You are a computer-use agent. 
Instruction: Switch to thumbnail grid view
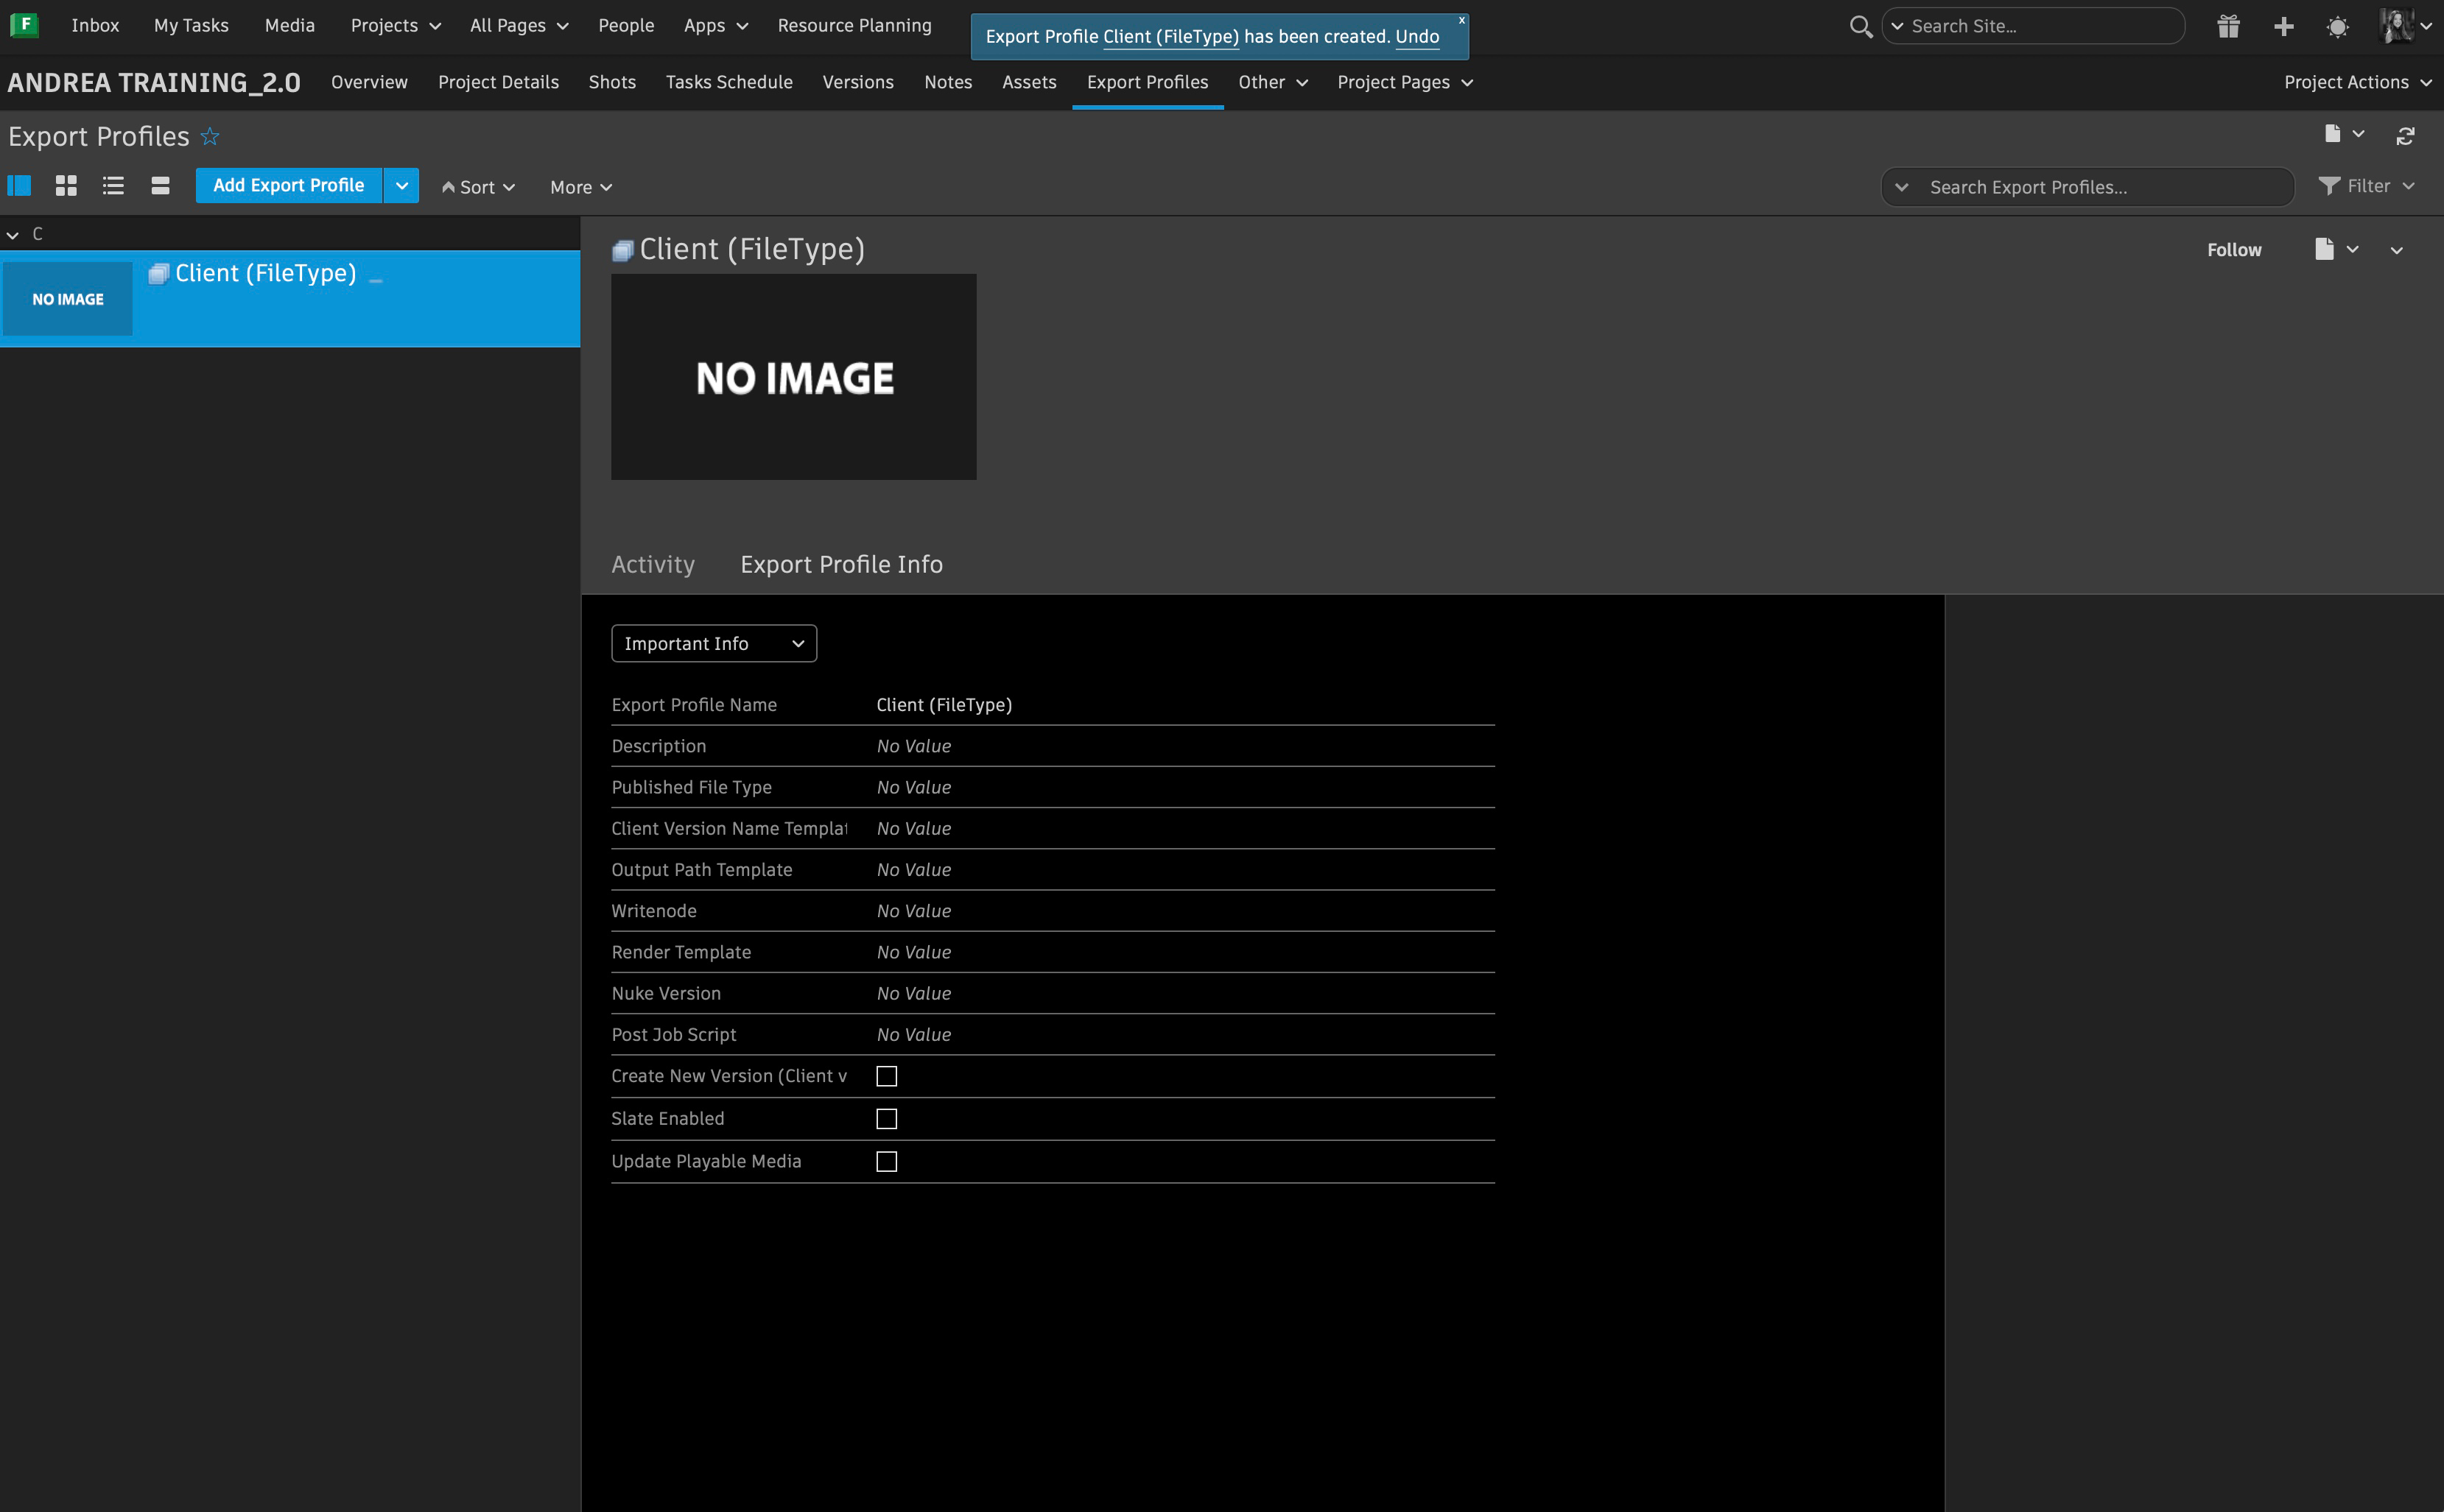66,186
